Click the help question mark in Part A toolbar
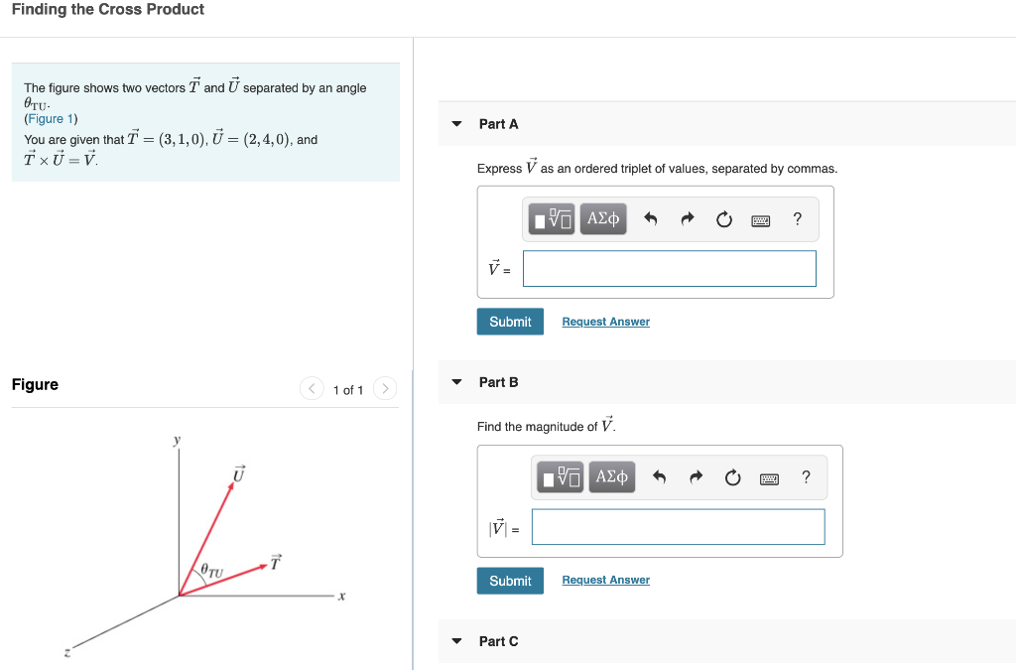 pos(797,218)
